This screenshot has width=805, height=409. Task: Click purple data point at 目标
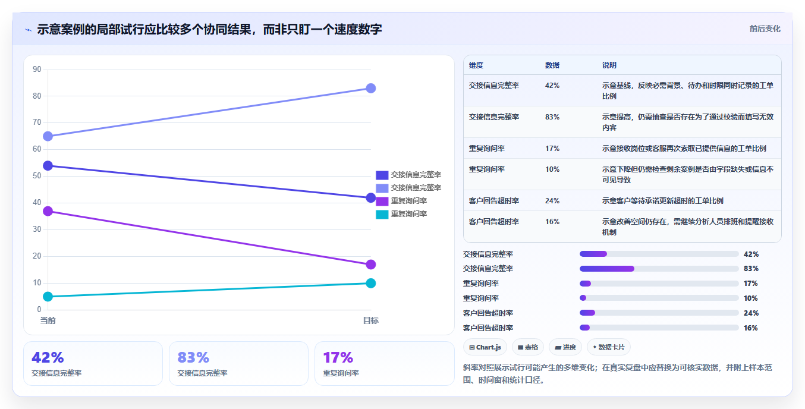(x=370, y=264)
